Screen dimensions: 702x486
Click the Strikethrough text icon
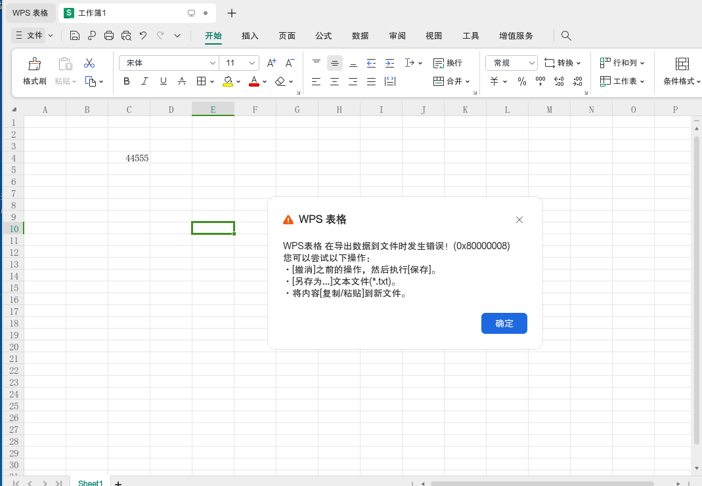pos(182,81)
